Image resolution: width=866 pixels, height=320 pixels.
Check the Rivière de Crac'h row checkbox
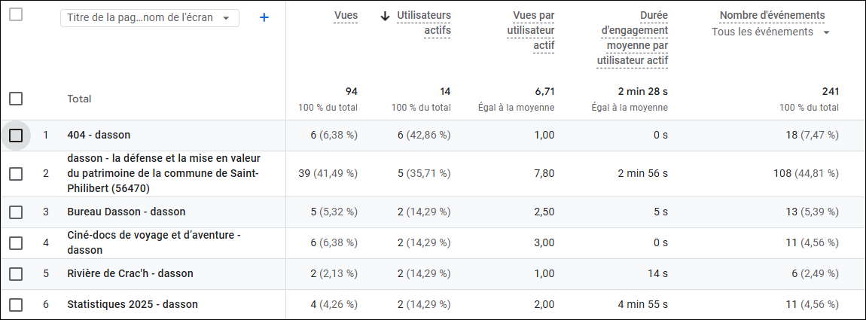coord(16,274)
